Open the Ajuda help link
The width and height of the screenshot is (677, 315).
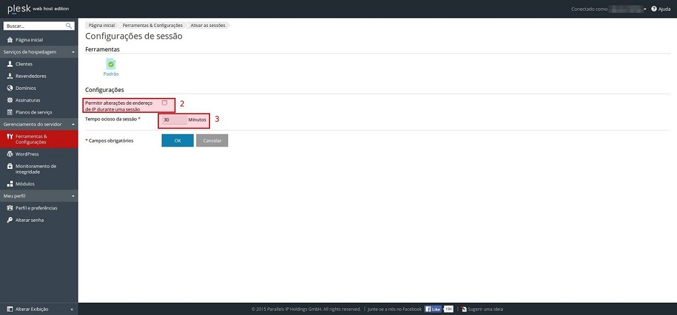click(661, 9)
